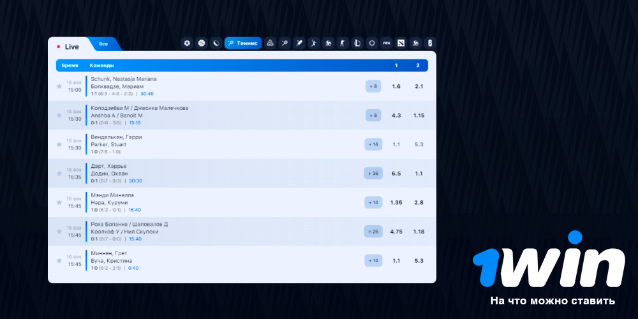Open match Венделькен, Гарри
This screenshot has width=638, height=319.
(x=116, y=137)
